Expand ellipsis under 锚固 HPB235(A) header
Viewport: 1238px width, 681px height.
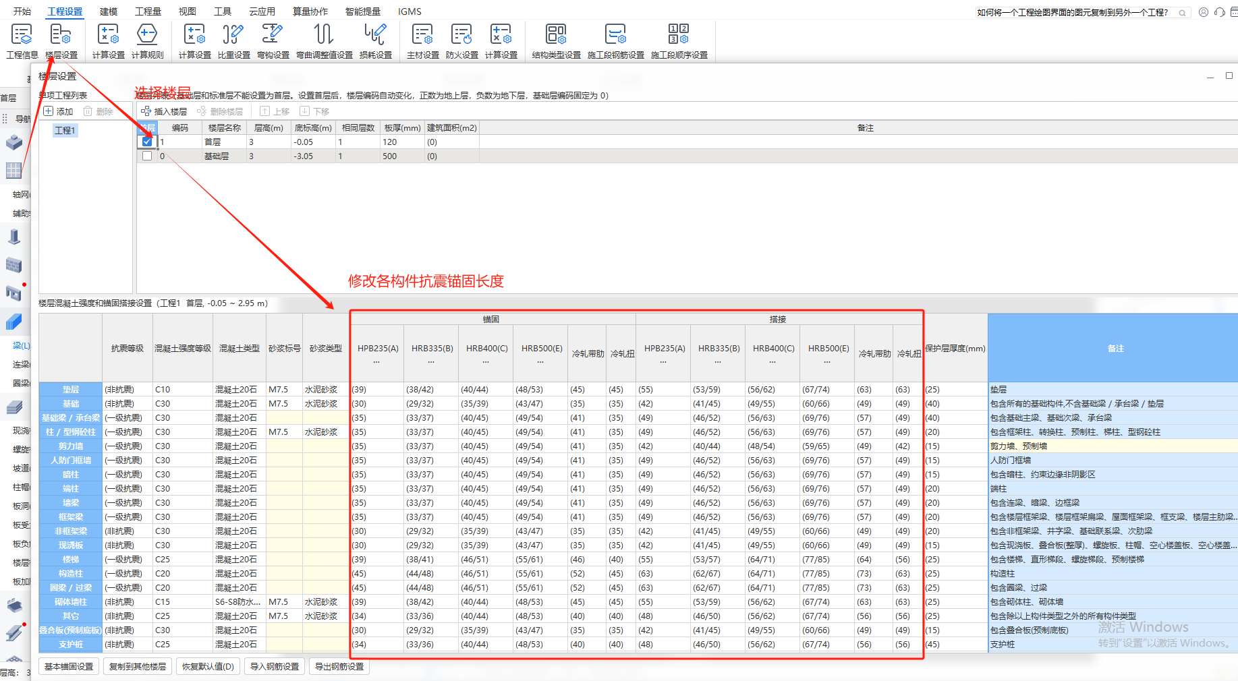coord(377,361)
